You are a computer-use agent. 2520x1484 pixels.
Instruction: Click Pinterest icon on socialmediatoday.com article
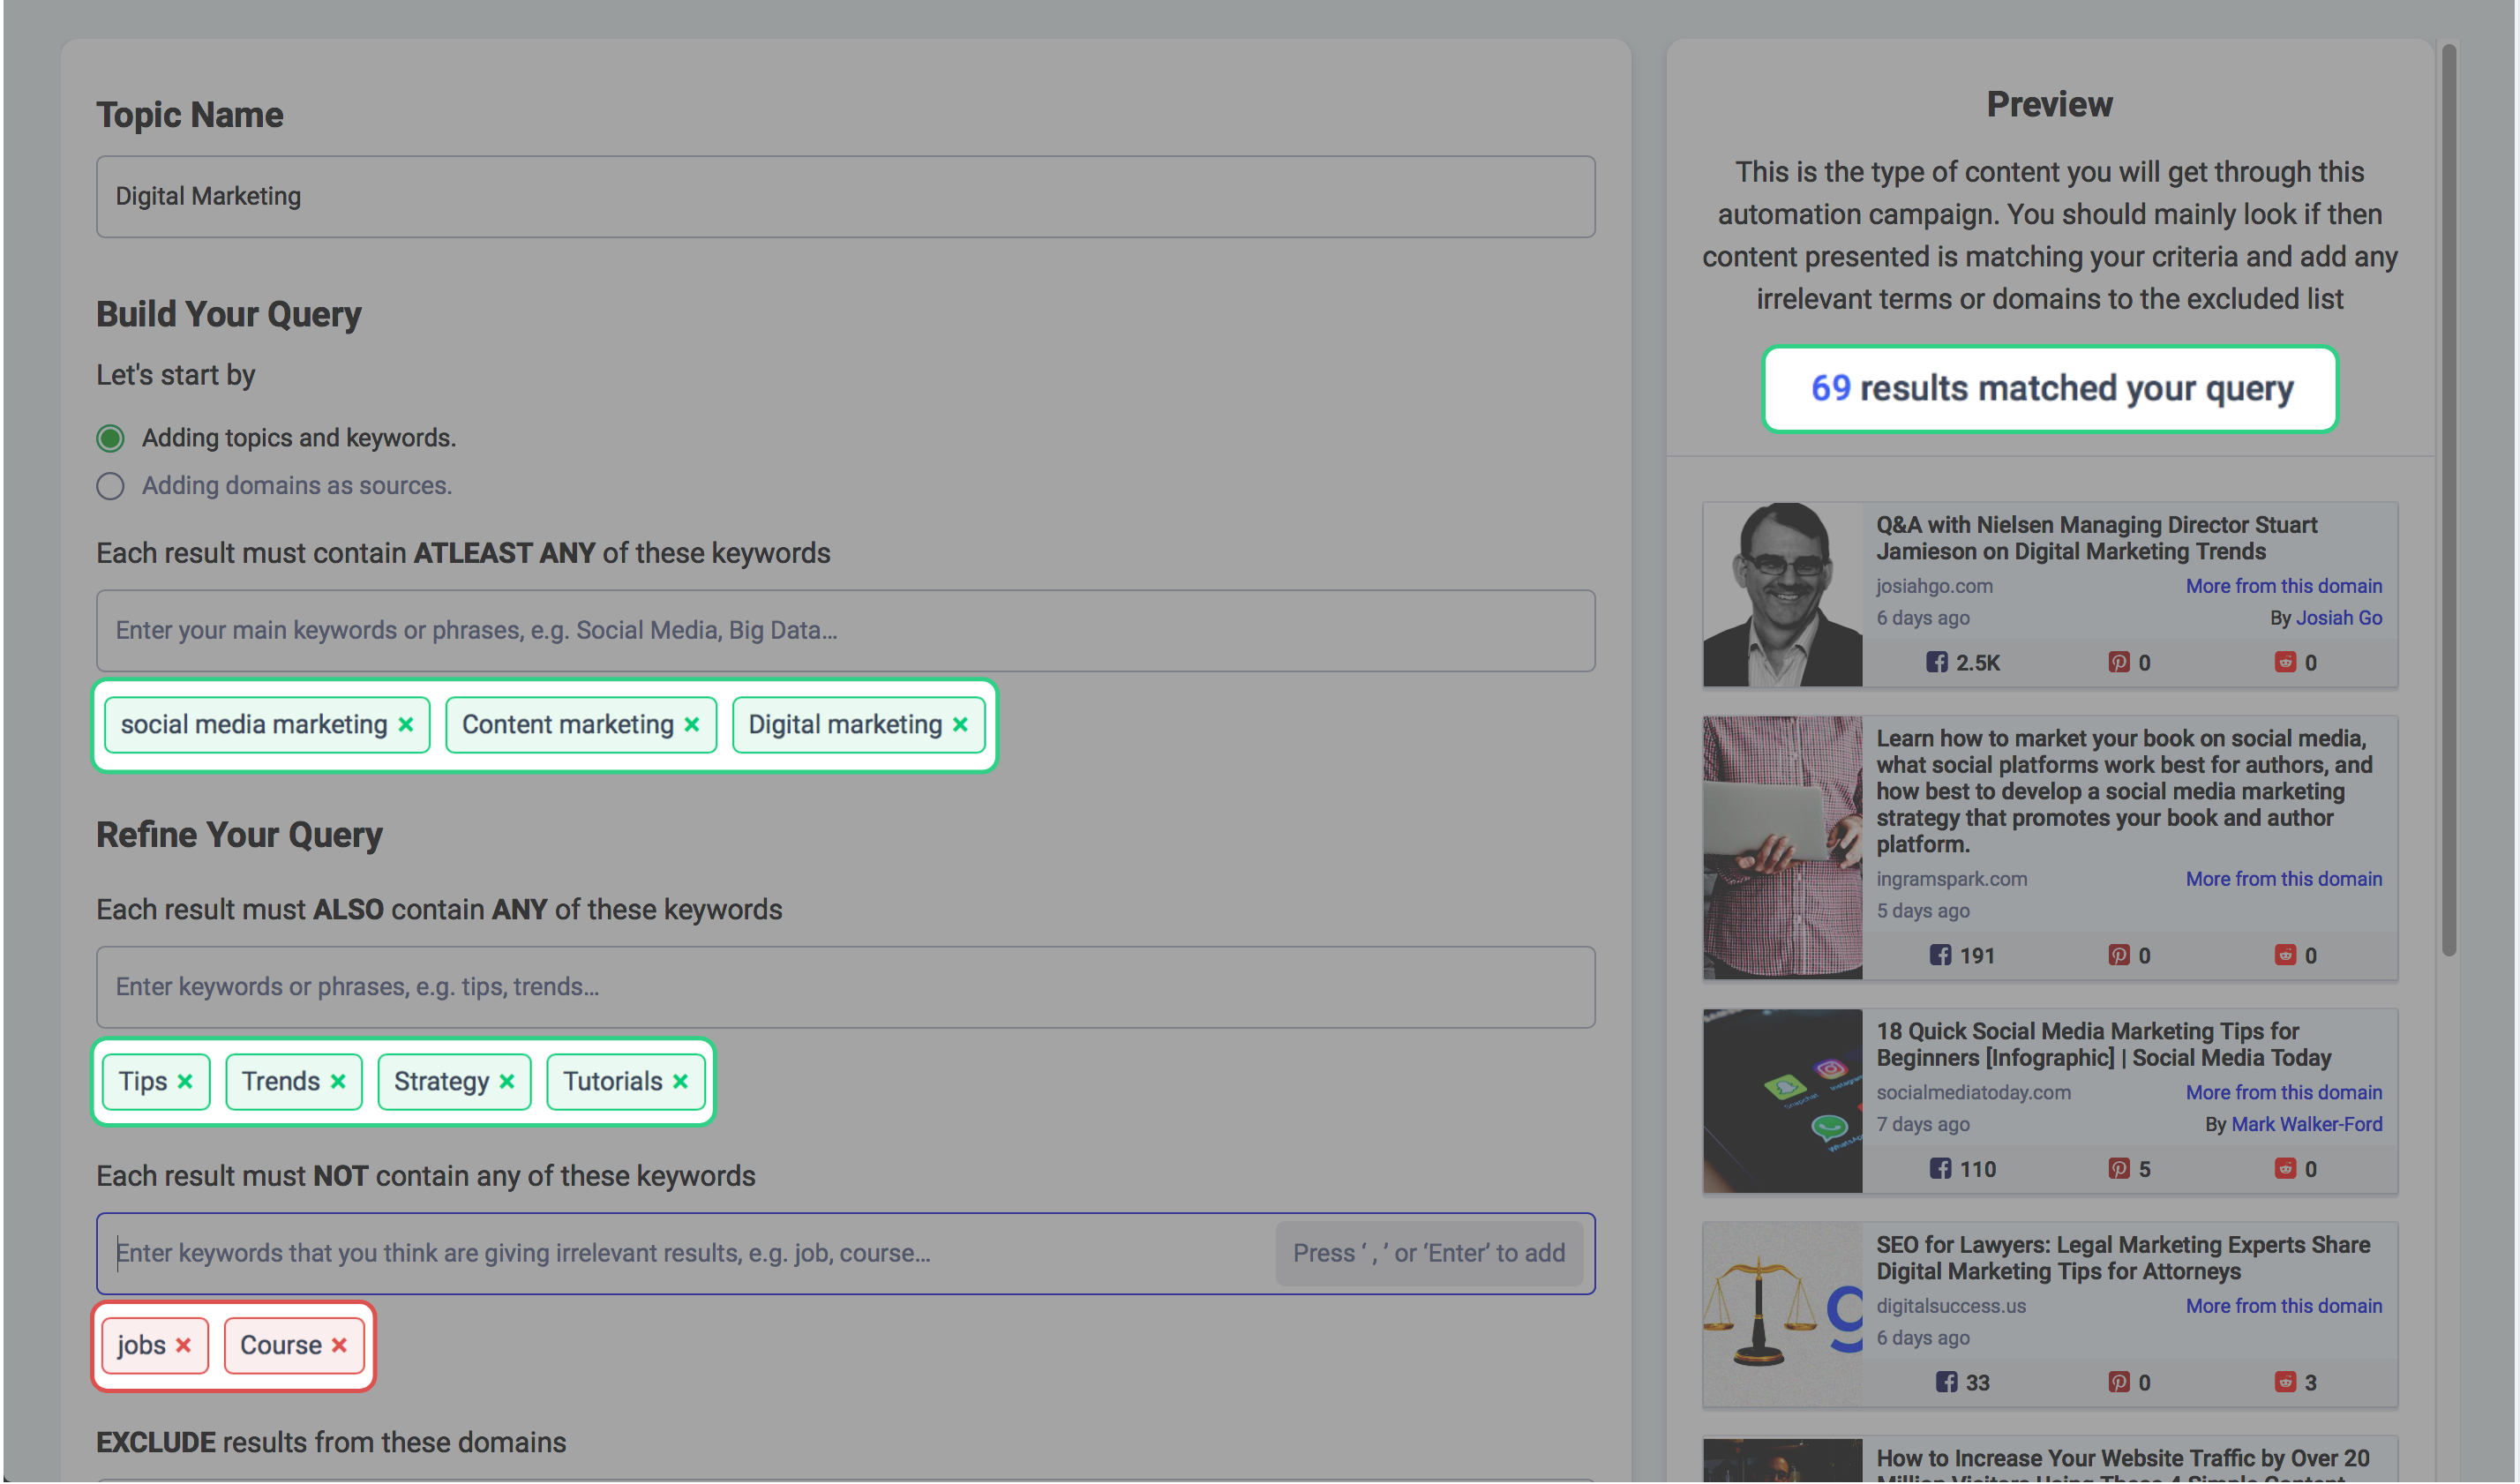click(x=2119, y=1170)
